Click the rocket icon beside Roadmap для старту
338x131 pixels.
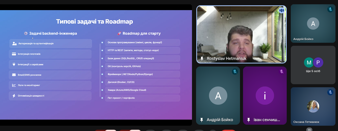(119, 33)
